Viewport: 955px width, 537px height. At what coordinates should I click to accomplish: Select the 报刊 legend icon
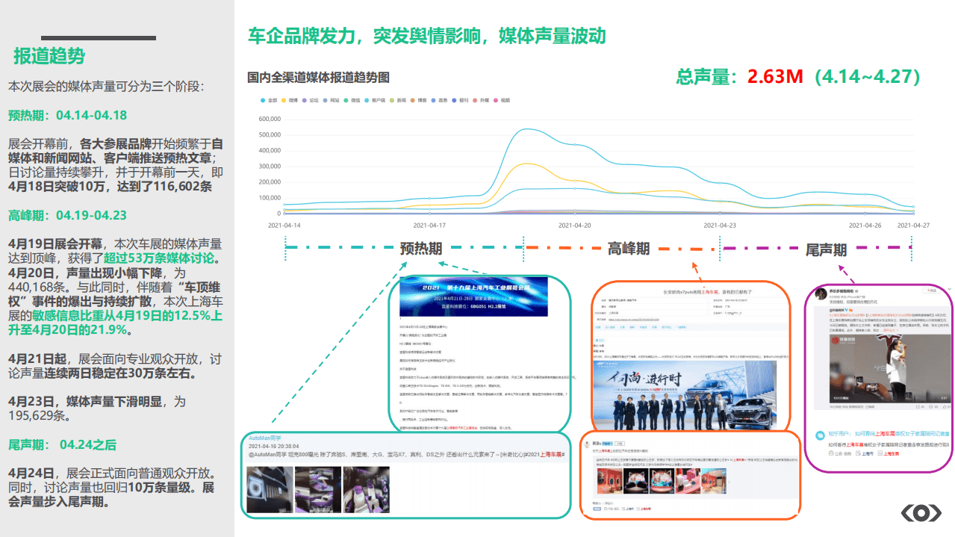[x=453, y=99]
